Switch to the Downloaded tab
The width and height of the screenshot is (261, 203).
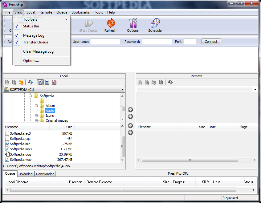point(45,174)
